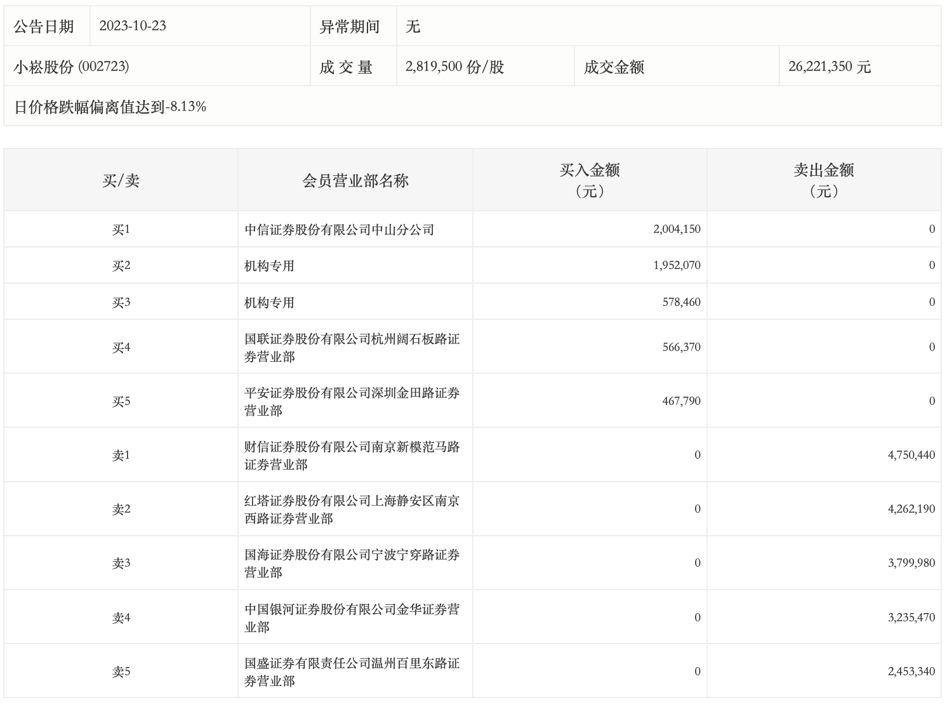Viewport: 947px width, 707px height.
Task: Click the 异常期间 value 无
Action: tap(413, 27)
